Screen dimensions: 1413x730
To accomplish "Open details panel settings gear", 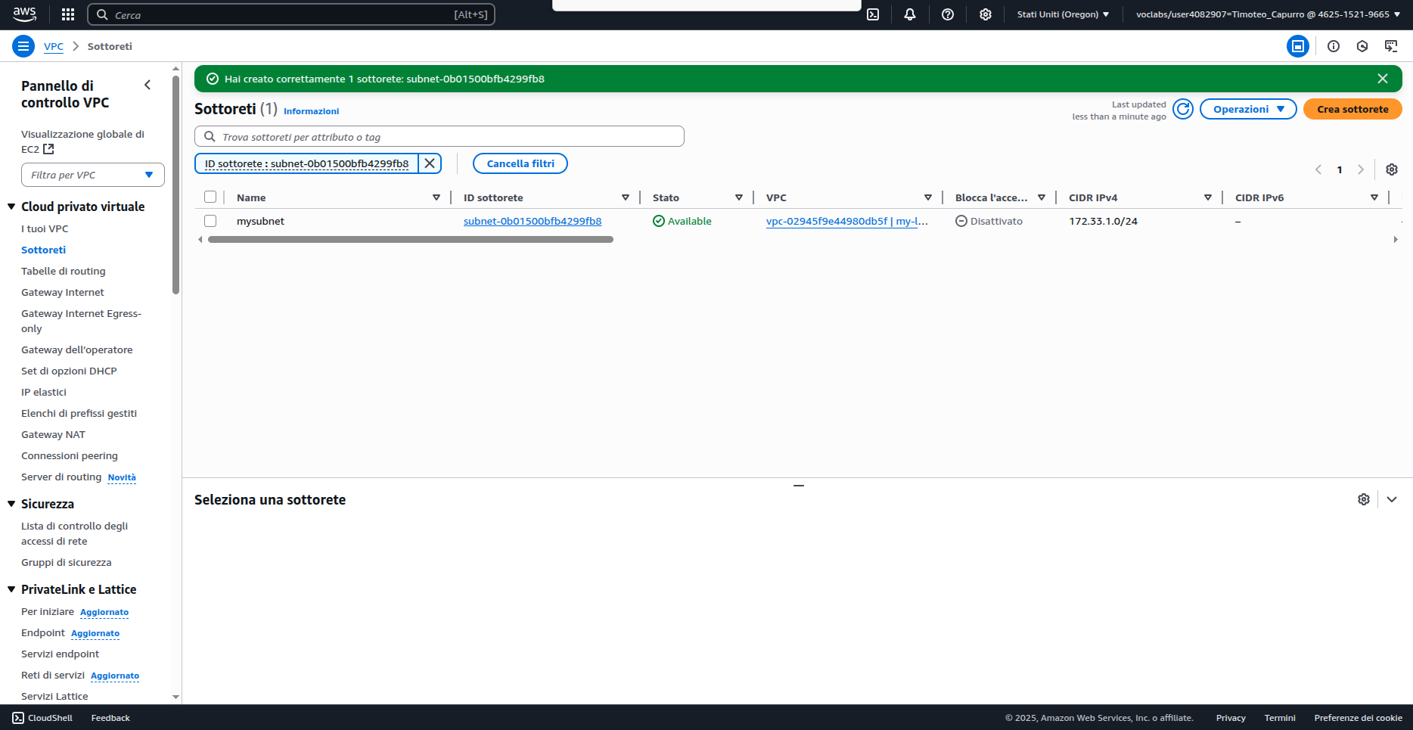I will [x=1364, y=499].
